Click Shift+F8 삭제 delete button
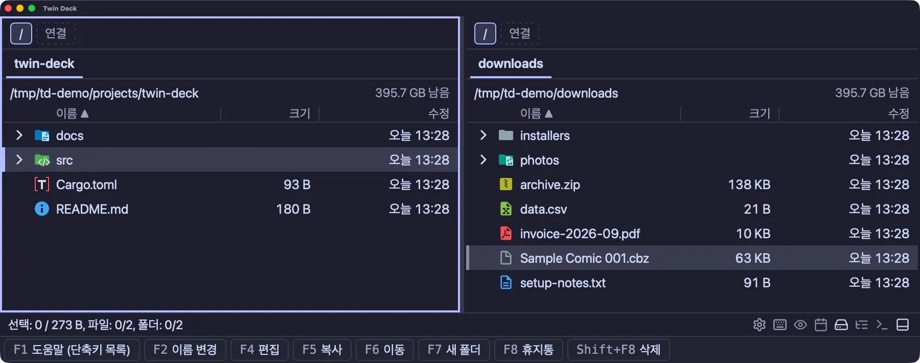This screenshot has width=920, height=363. [x=618, y=350]
